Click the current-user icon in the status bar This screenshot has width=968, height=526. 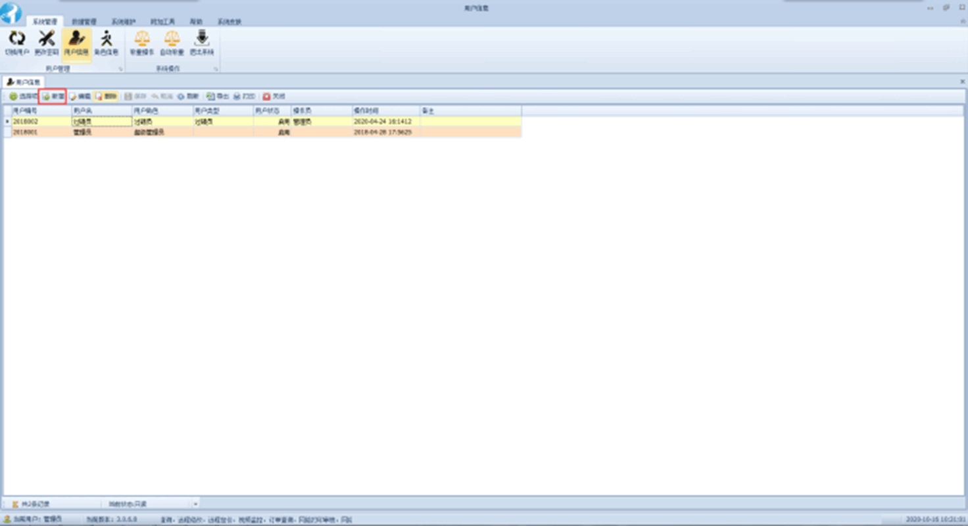[x=8, y=519]
